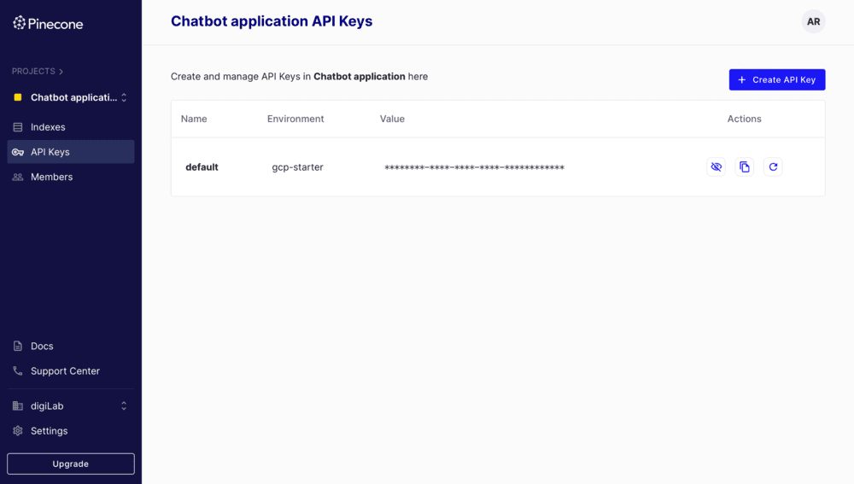
Task: Select the 'default' key name cell
Action: [202, 167]
